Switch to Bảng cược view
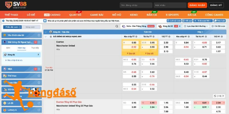Viewport: 229px width, 114px height. click(30, 27)
